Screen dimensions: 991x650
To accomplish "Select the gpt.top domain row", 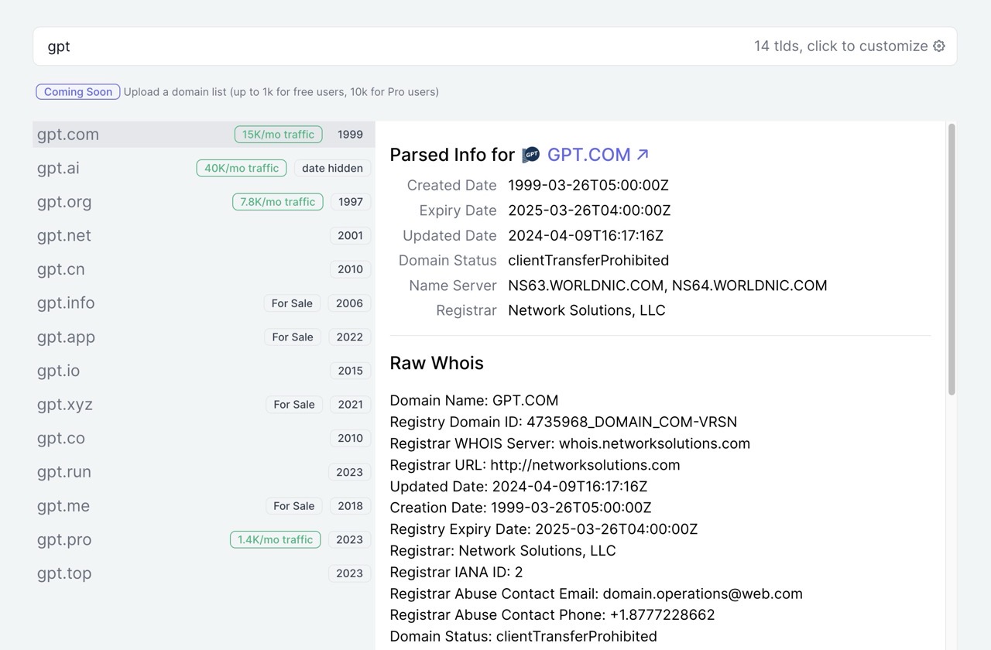I will pos(204,573).
